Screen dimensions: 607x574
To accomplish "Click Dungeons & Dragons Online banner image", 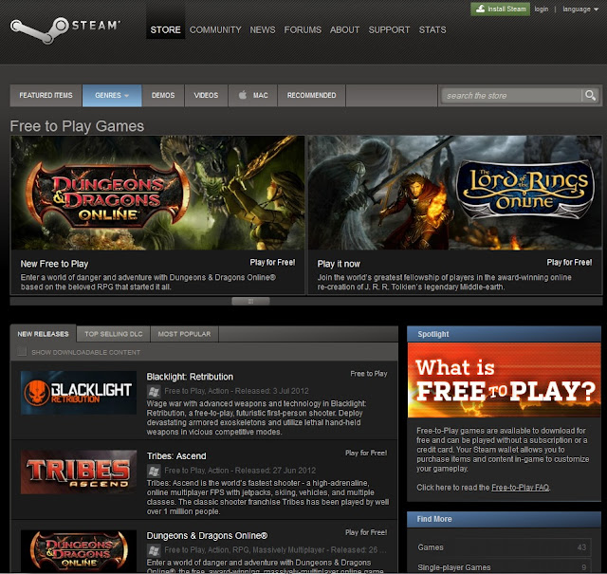I will pos(157,193).
